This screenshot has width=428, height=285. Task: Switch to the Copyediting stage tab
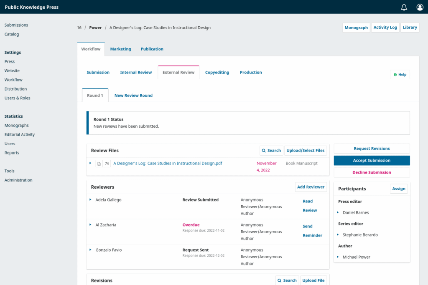click(217, 72)
